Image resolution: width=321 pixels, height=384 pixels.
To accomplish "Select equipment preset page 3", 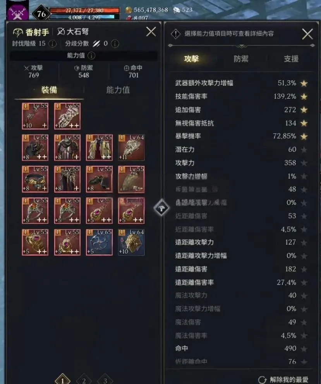I will click(105, 381).
